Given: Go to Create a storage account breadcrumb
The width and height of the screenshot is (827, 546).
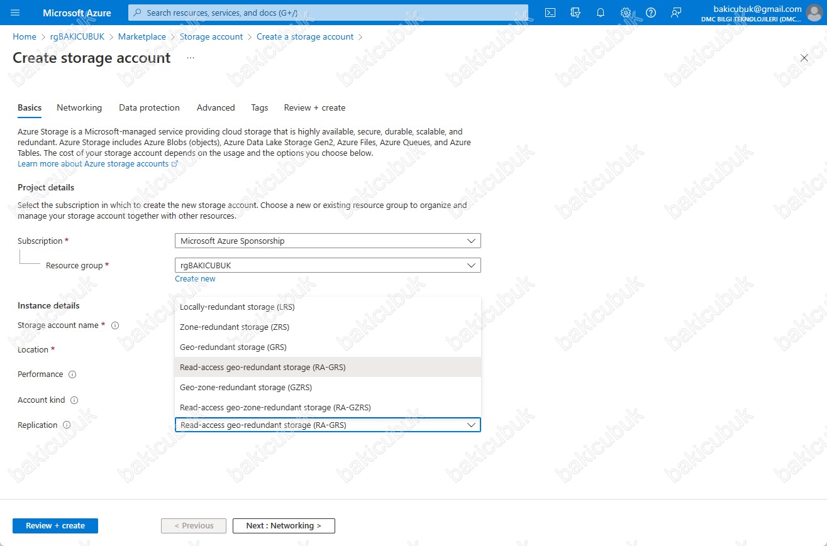Looking at the screenshot, I should [x=305, y=37].
